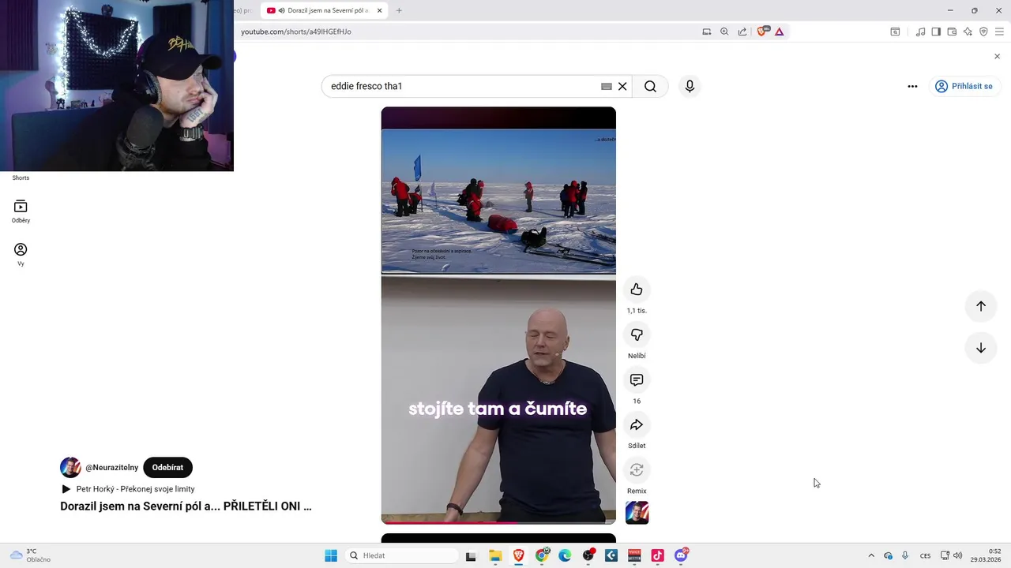
Task: Open the zoom magnifier icon in address bar
Action: (724, 32)
